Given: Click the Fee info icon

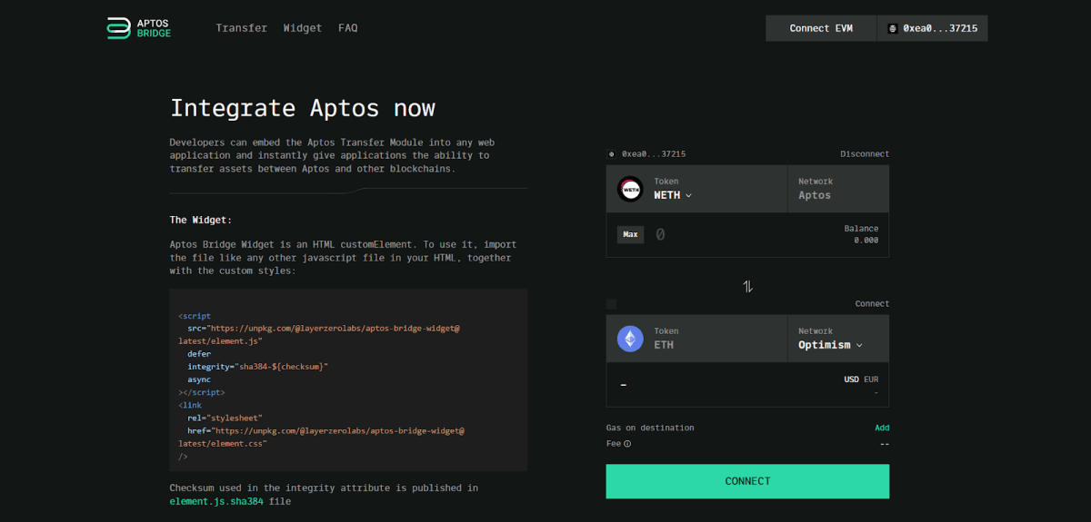Looking at the screenshot, I should tap(627, 444).
